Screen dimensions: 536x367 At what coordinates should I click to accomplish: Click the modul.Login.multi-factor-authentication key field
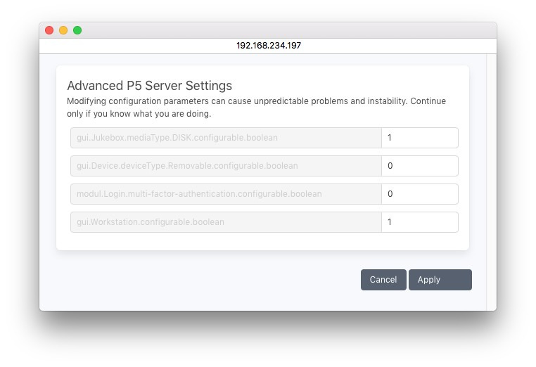226,194
